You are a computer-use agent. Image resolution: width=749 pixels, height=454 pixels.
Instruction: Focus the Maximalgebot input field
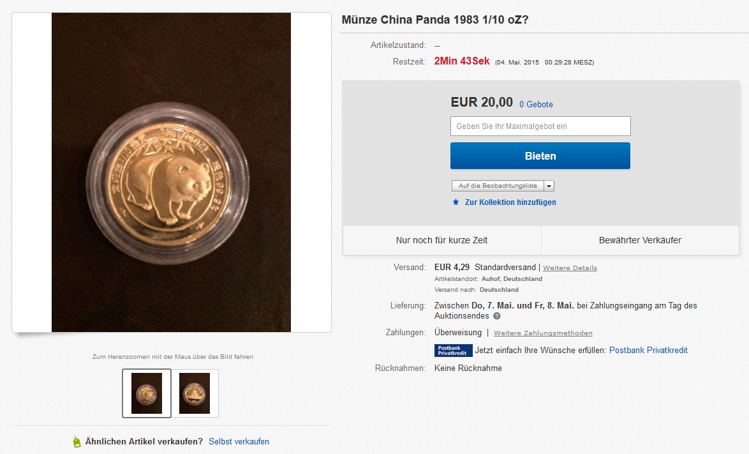[x=540, y=126]
